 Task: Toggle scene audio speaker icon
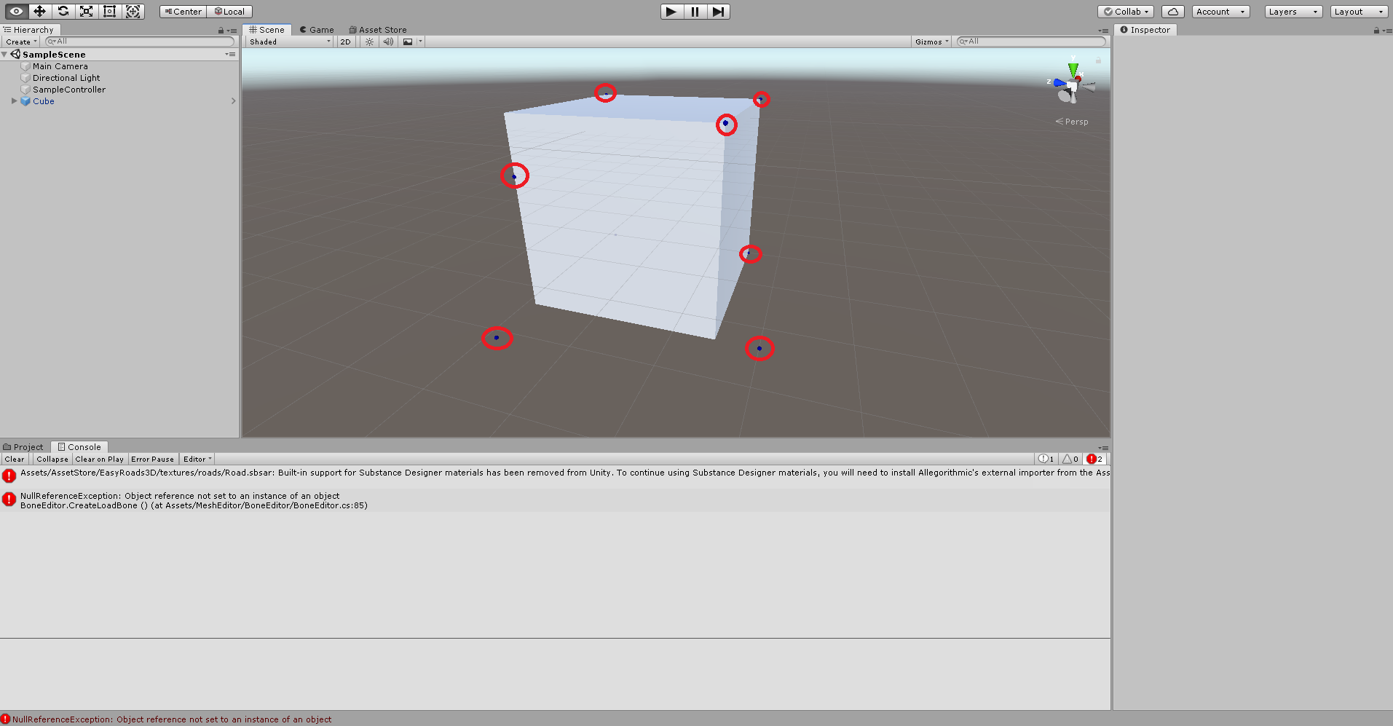click(x=389, y=42)
